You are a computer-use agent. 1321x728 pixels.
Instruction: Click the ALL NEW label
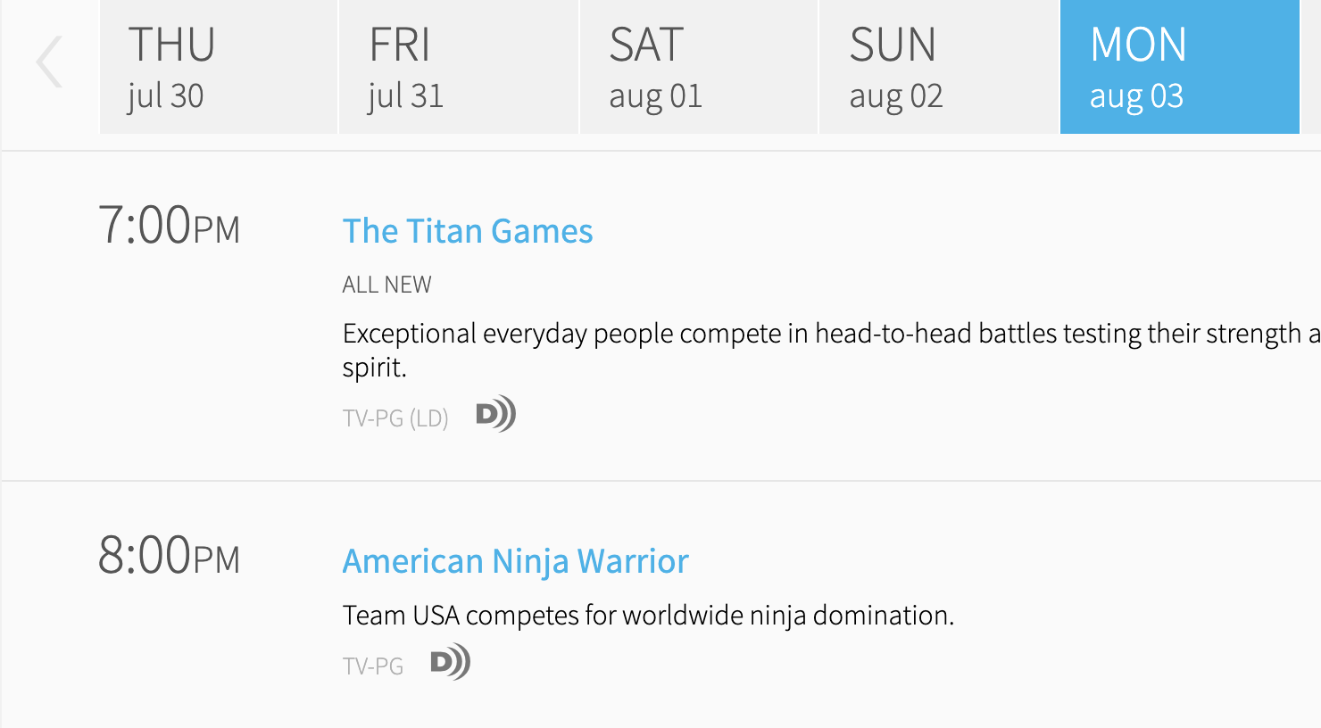tap(386, 285)
